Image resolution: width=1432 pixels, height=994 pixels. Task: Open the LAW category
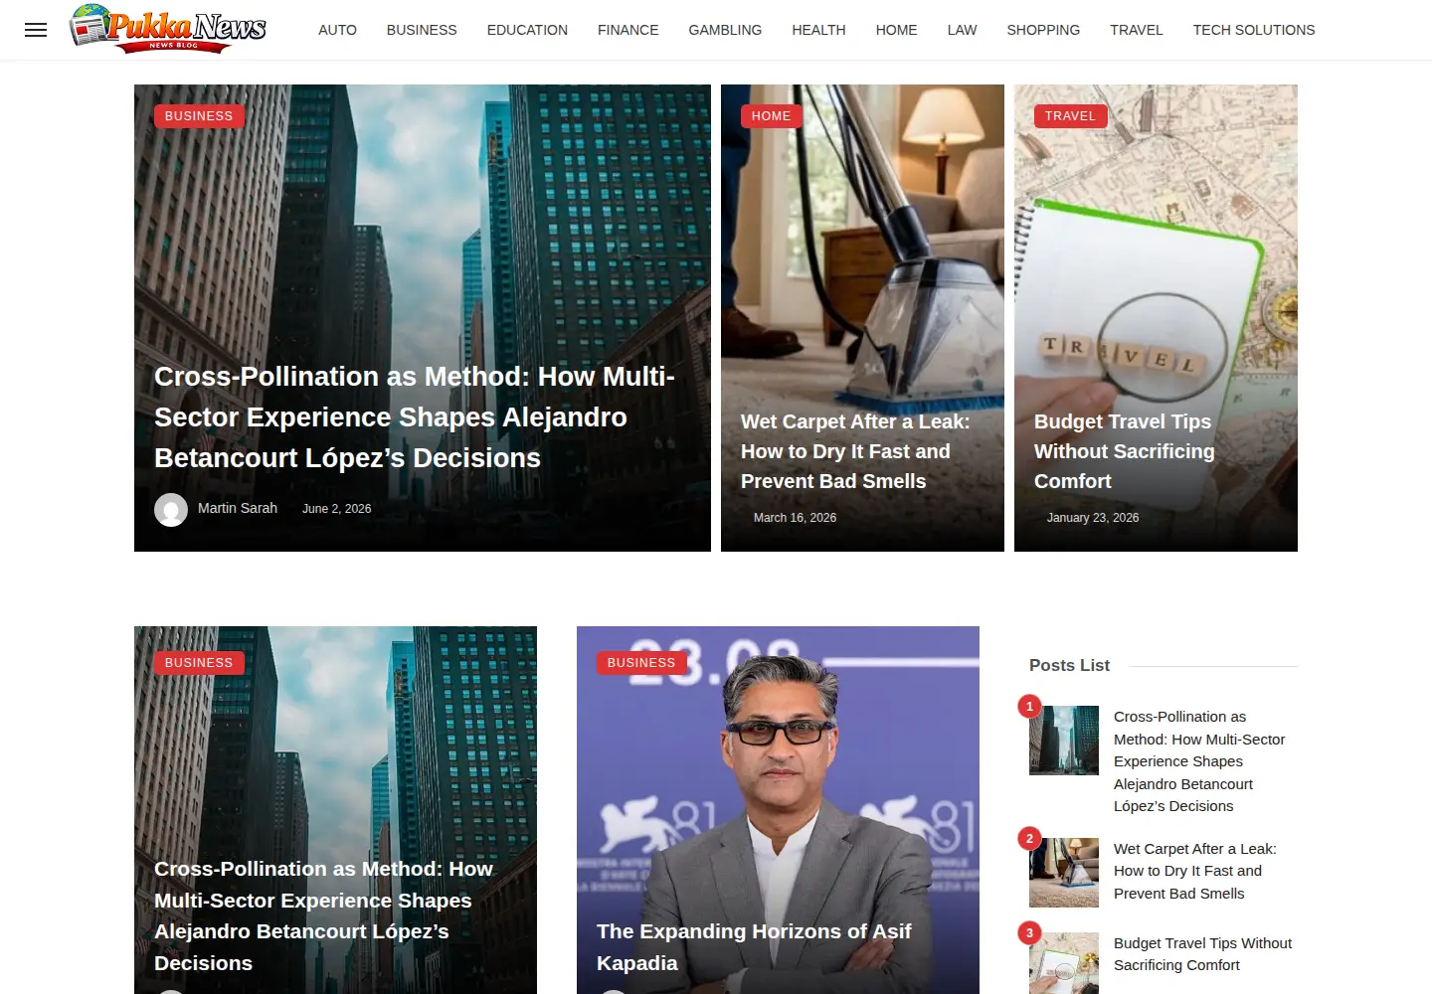(x=962, y=30)
